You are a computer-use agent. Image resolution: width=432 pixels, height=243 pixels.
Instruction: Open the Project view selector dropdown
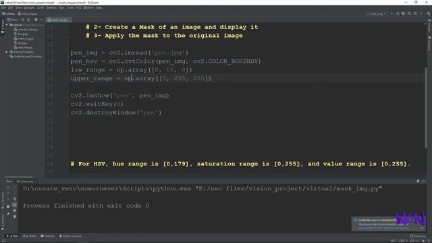coord(13,20)
